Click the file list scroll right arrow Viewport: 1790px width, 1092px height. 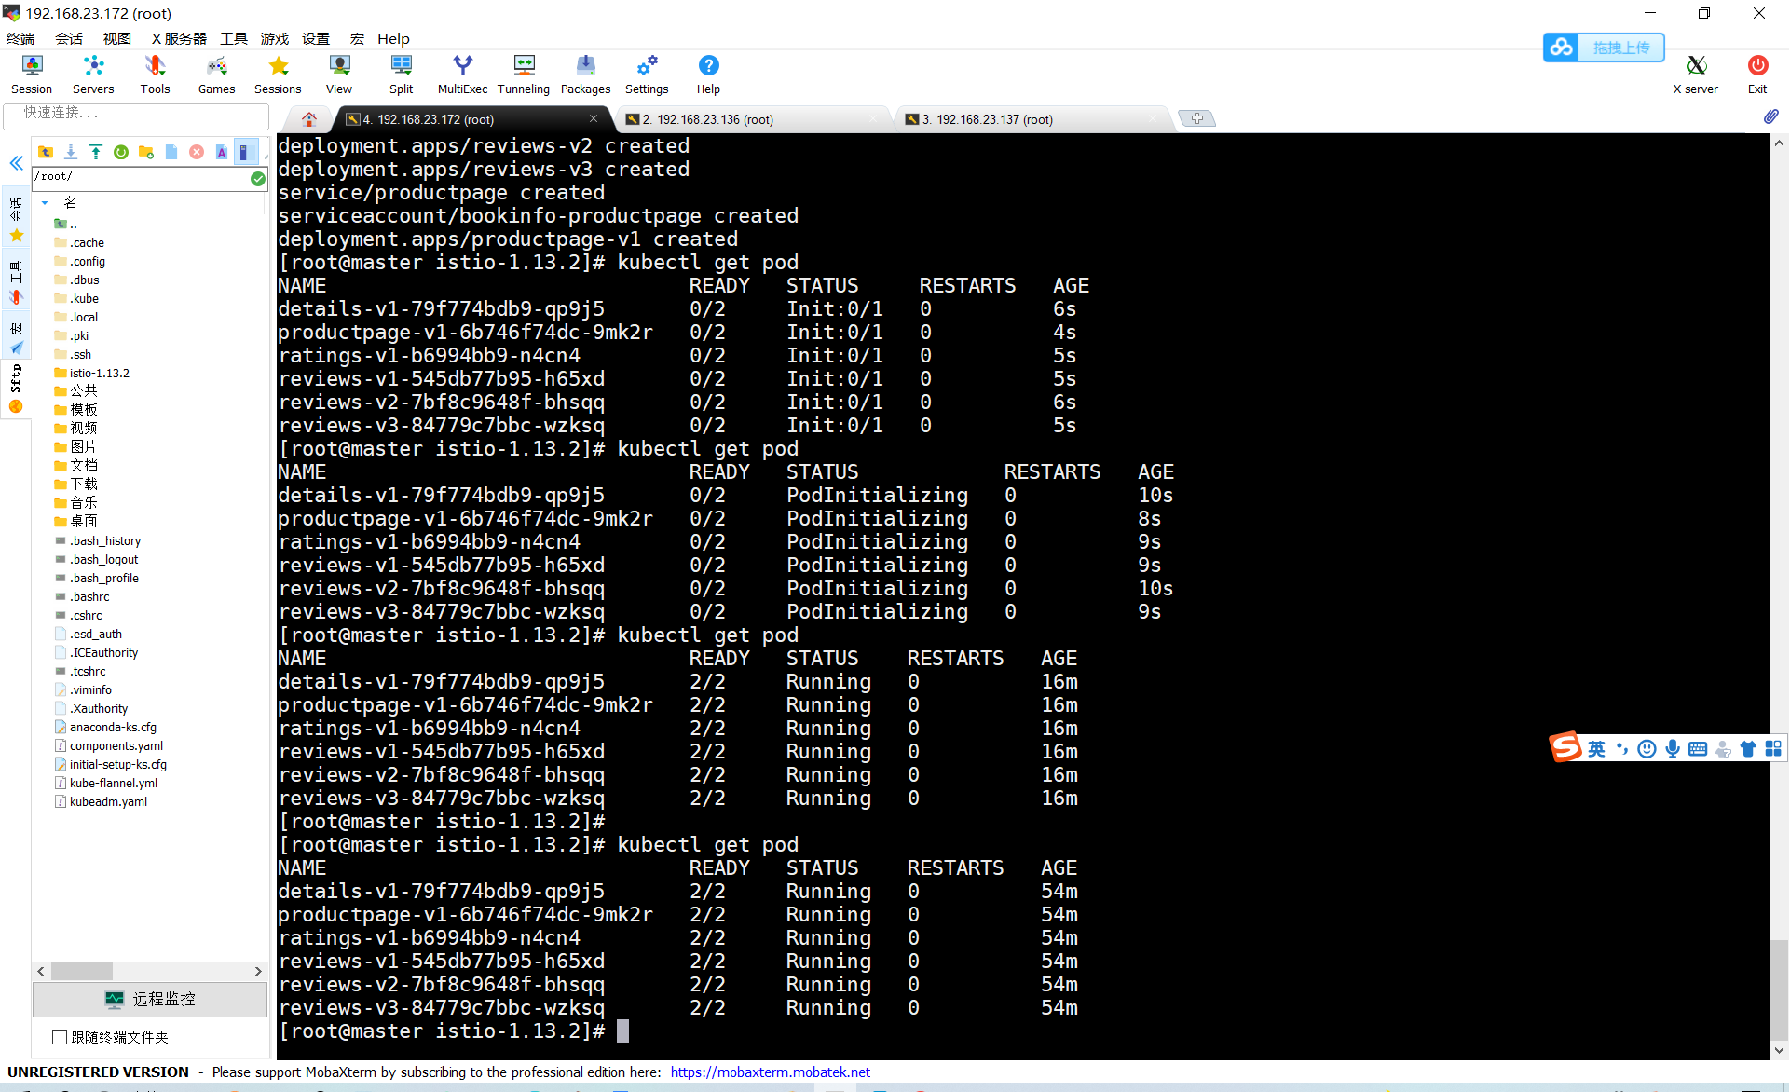pyautogui.click(x=258, y=971)
